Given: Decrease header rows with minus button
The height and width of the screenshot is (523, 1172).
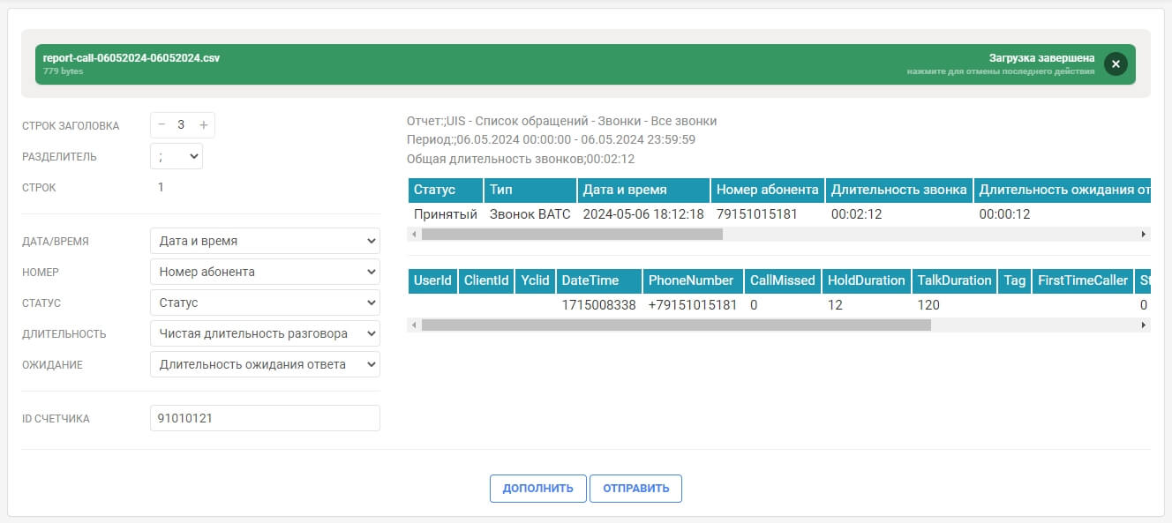Looking at the screenshot, I should (x=162, y=125).
